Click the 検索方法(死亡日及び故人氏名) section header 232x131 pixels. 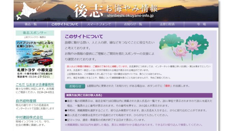139,95
